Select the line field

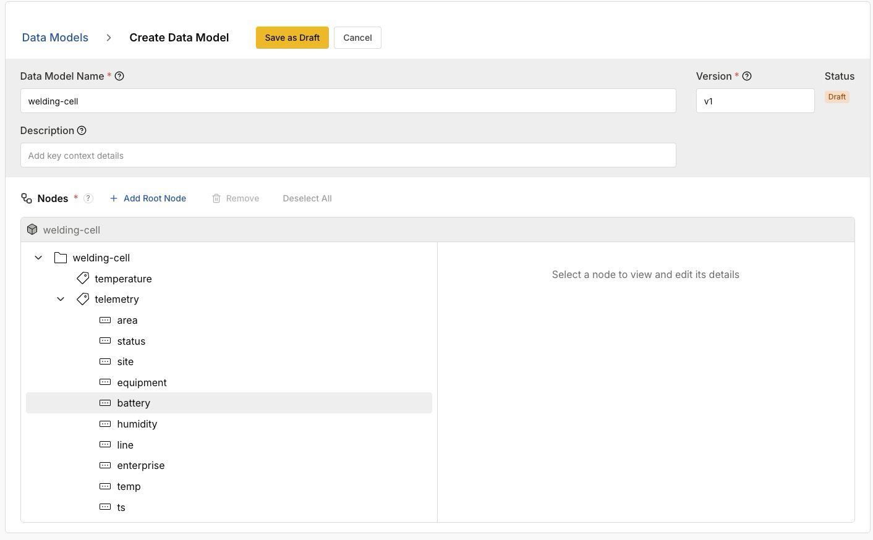point(126,445)
